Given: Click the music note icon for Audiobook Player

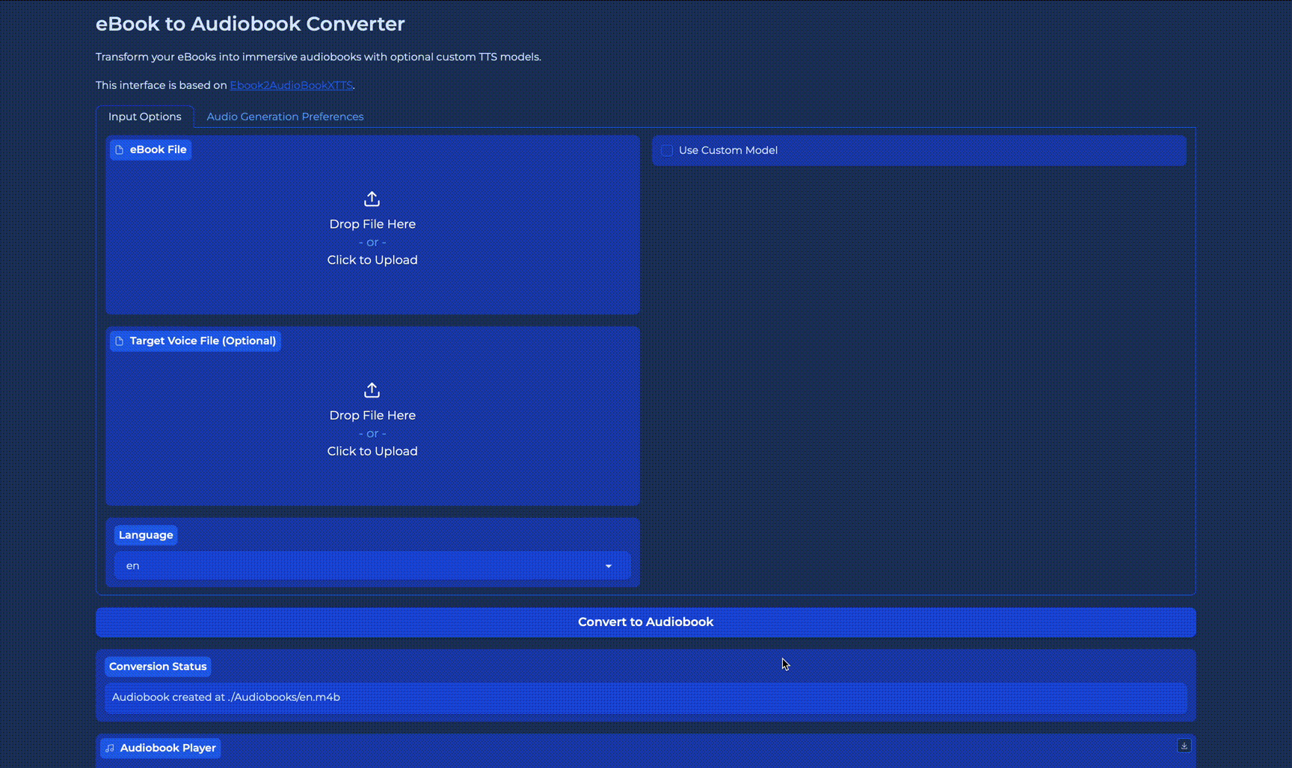Looking at the screenshot, I should pyautogui.click(x=110, y=748).
